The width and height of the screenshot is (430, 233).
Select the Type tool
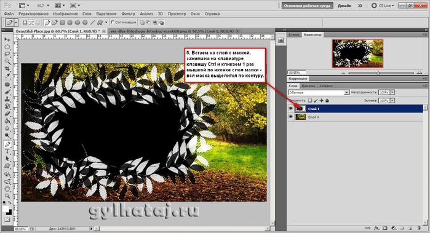click(x=7, y=151)
